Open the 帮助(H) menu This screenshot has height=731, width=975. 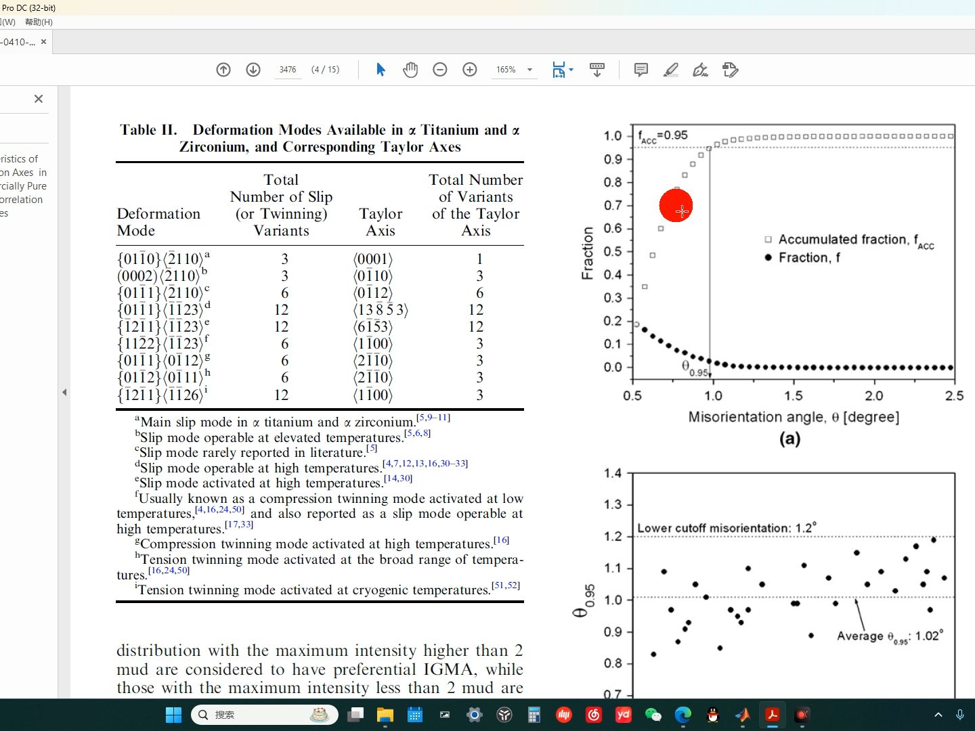point(39,22)
